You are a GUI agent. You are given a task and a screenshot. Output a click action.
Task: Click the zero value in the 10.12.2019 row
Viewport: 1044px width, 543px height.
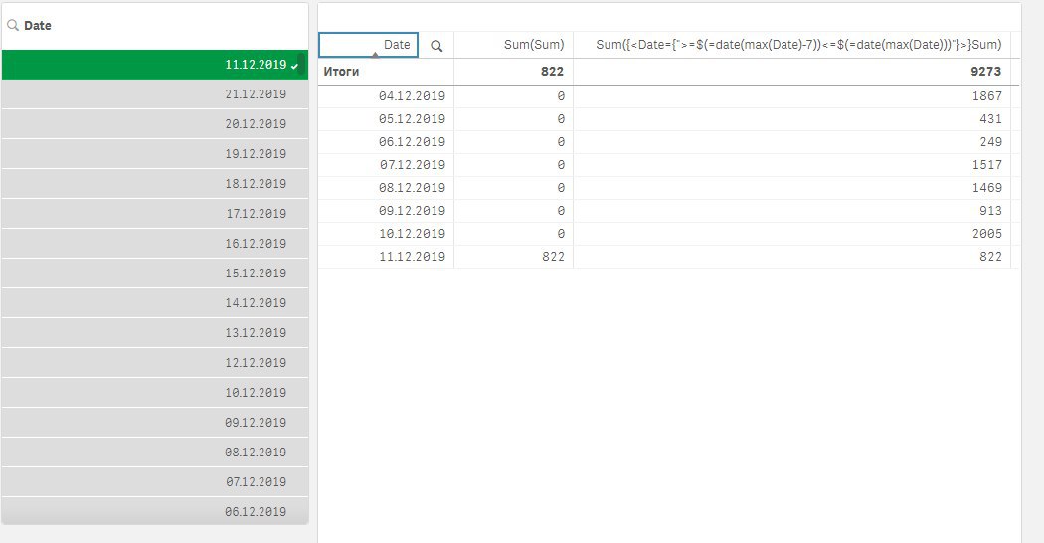561,234
